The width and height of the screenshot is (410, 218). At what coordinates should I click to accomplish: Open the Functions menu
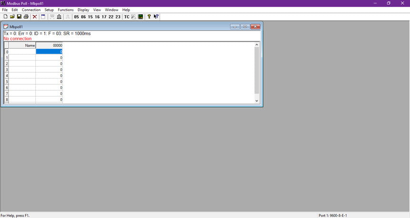coord(66,10)
